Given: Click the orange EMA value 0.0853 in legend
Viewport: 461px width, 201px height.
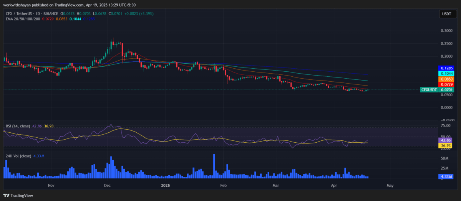Looking at the screenshot, I should (x=62, y=19).
